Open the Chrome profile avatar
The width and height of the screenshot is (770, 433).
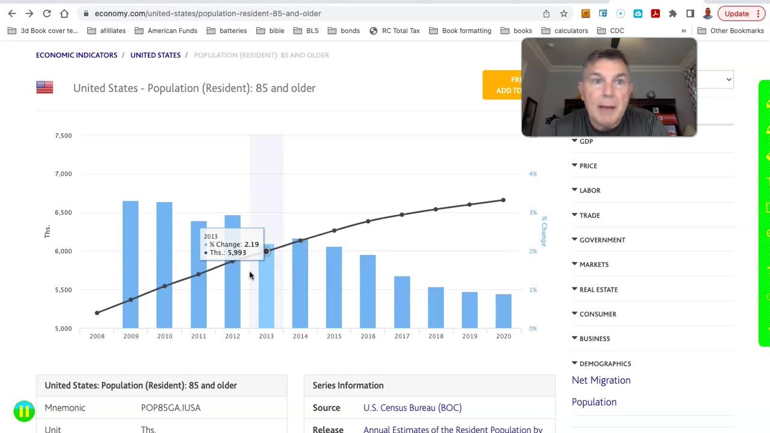(x=708, y=13)
